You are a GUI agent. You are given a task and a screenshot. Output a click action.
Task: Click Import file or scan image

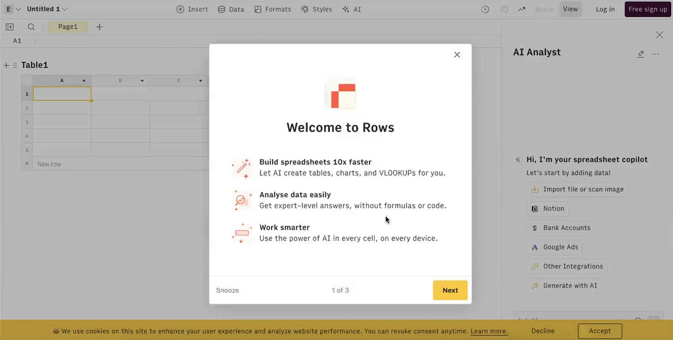coord(577,189)
